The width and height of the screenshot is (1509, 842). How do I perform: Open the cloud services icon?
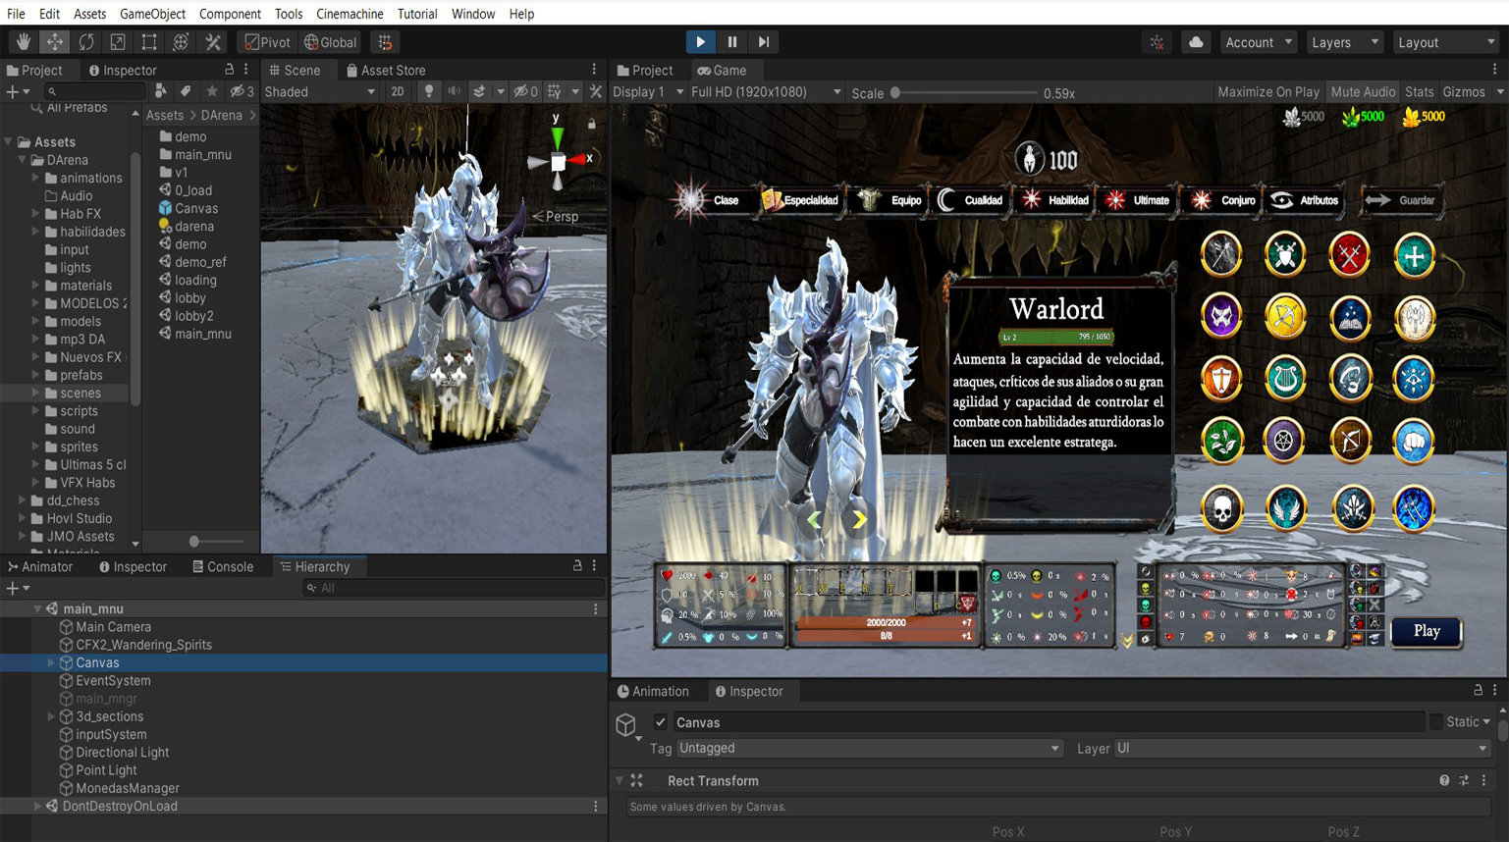click(1195, 42)
